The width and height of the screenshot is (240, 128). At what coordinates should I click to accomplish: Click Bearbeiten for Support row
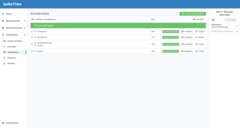click(x=187, y=51)
